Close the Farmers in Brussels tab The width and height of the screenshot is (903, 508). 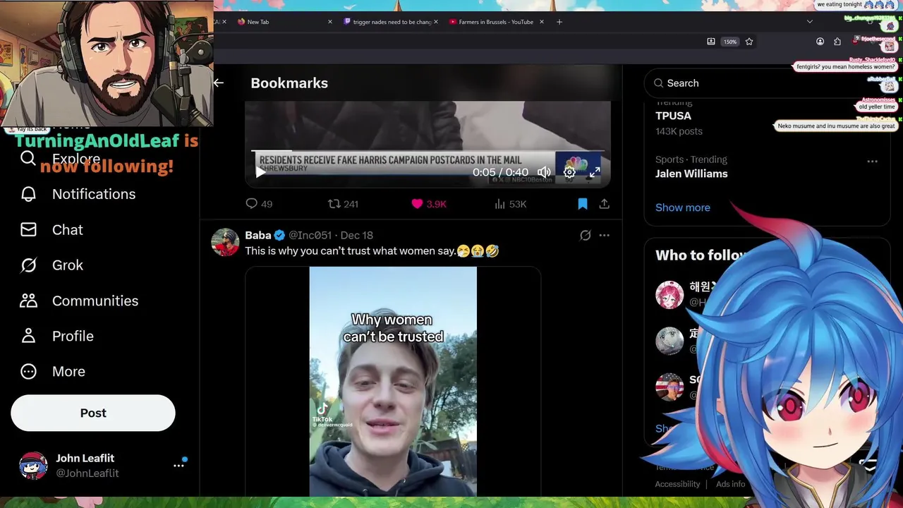pyautogui.click(x=542, y=22)
